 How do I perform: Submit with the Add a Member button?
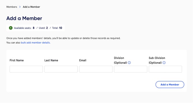[x=170, y=85]
